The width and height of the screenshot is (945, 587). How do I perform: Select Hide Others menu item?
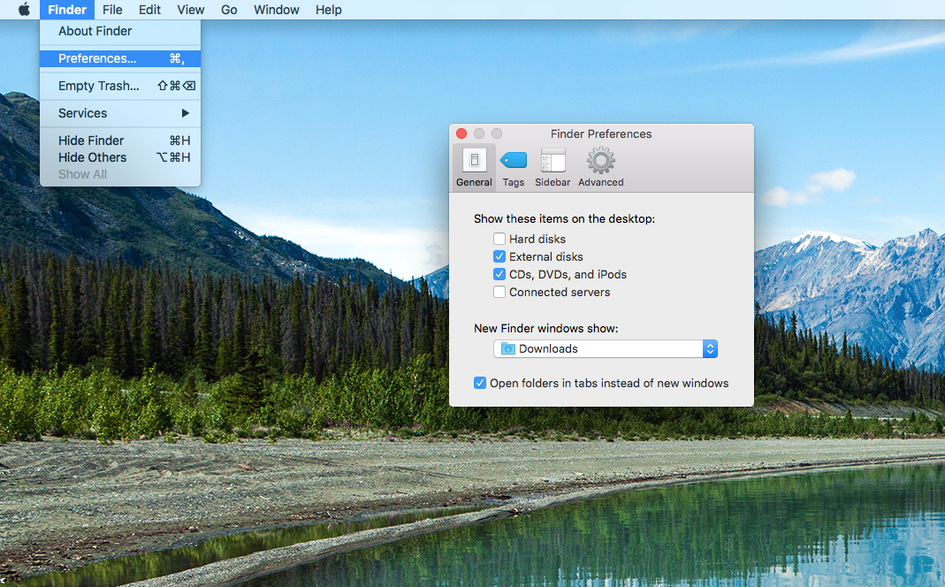point(120,157)
